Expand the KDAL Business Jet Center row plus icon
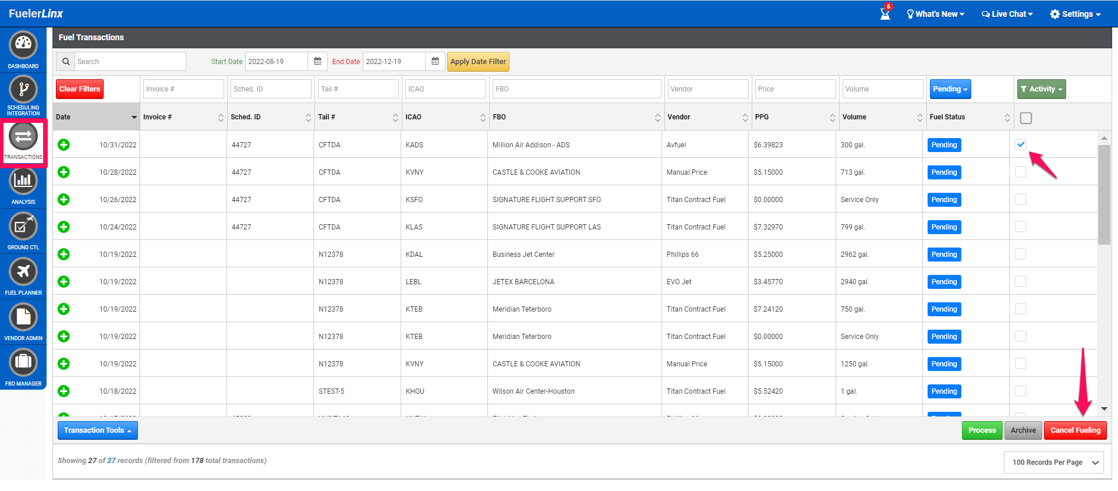Viewport: 1118px width, 491px height. (x=63, y=254)
